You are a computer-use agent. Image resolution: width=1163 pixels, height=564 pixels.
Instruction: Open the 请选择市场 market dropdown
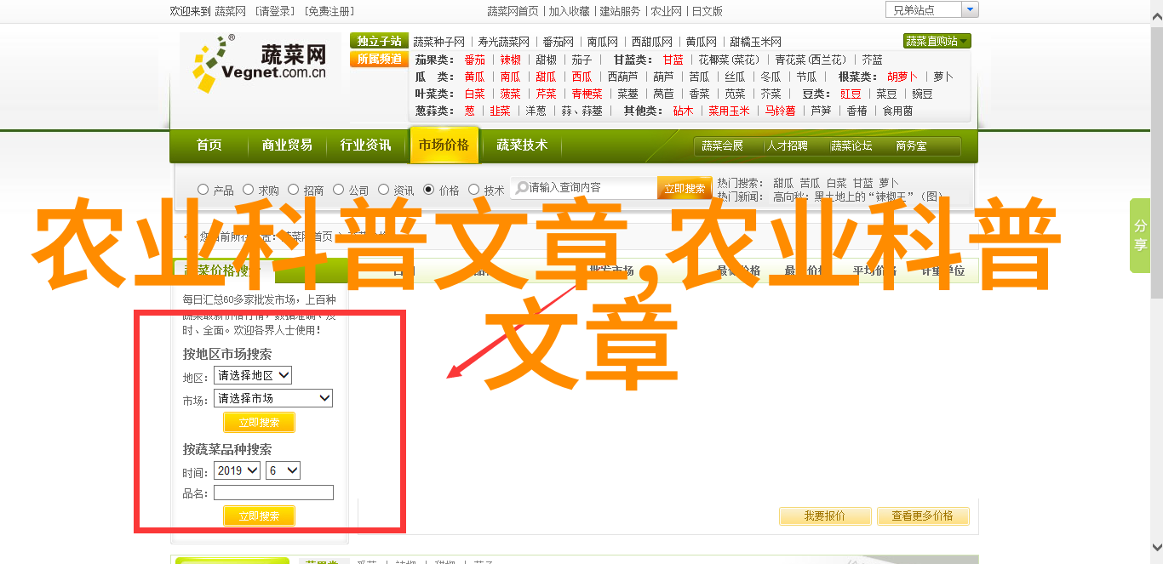tap(273, 398)
